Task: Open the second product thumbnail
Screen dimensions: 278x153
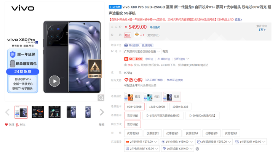Action: coord(38,112)
